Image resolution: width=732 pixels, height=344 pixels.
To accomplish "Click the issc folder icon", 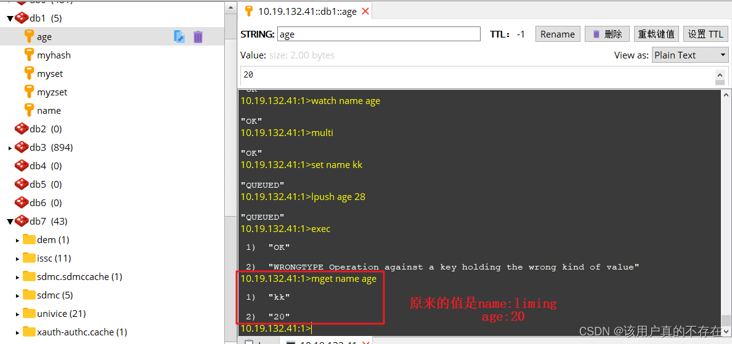I will 30,258.
